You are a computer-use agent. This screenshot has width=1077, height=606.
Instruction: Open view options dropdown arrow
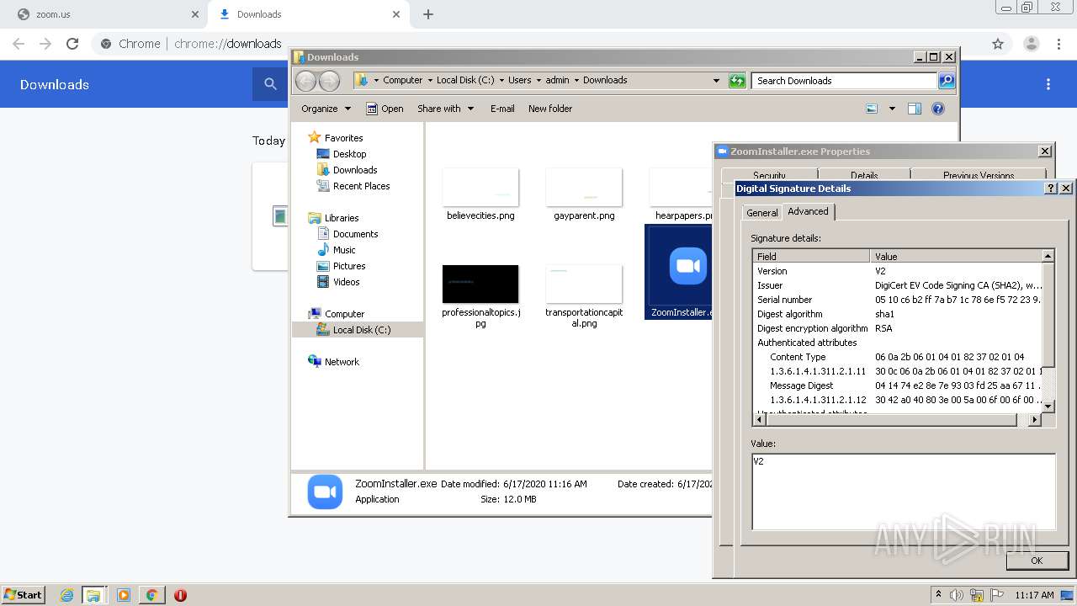[x=892, y=109]
